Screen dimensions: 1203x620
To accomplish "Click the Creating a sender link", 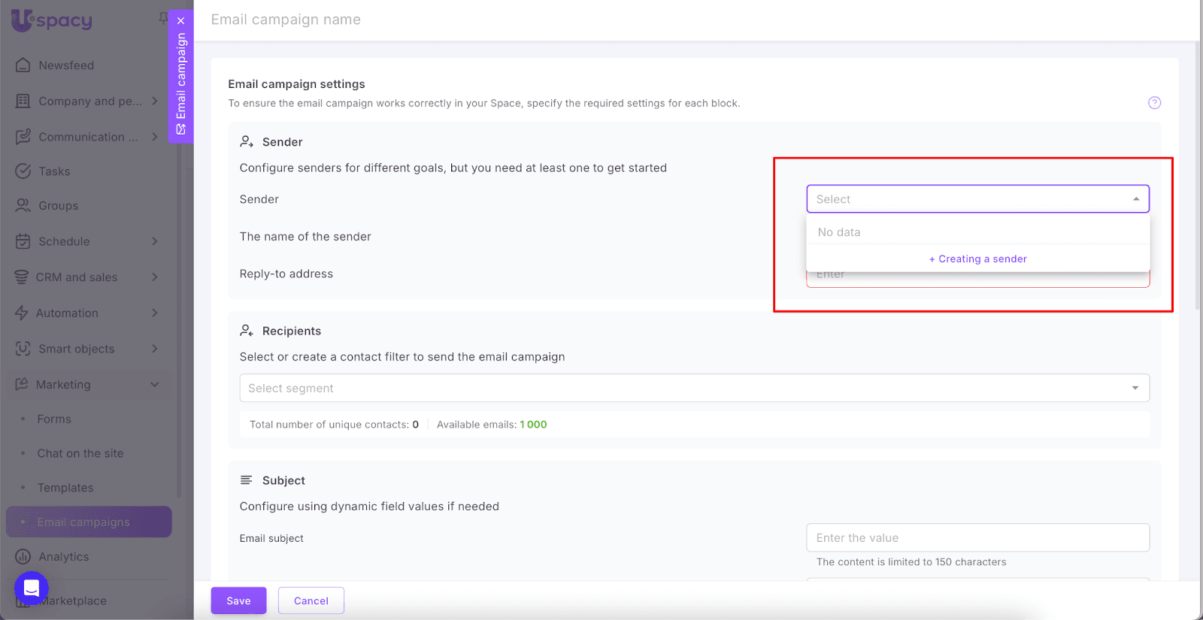I will [x=977, y=259].
